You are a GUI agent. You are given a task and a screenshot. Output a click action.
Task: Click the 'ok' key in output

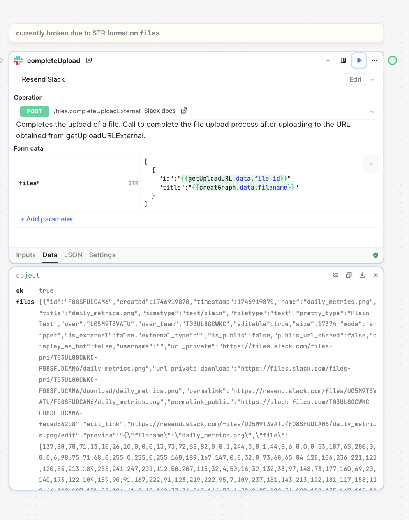point(20,291)
